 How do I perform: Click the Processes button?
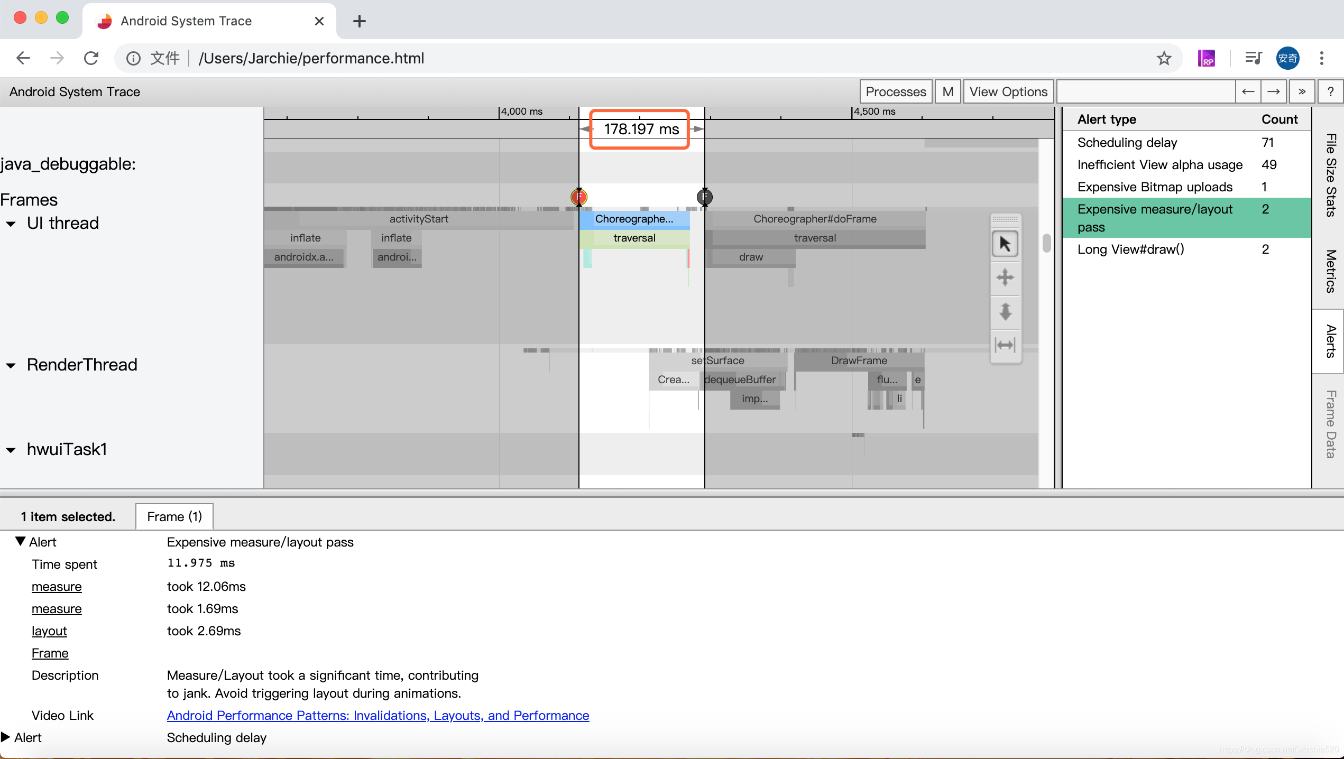(895, 92)
